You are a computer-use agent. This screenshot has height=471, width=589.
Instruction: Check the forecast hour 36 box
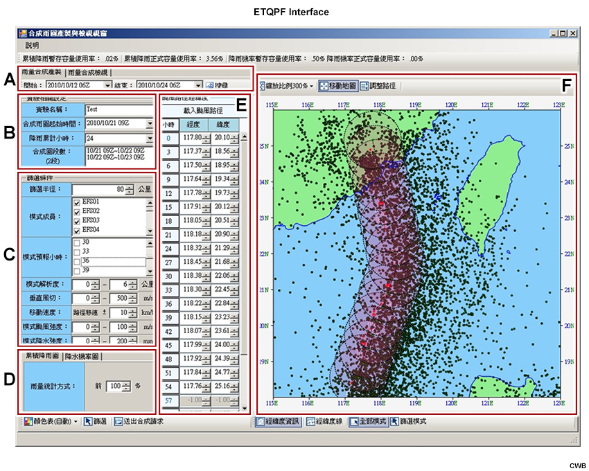point(77,262)
